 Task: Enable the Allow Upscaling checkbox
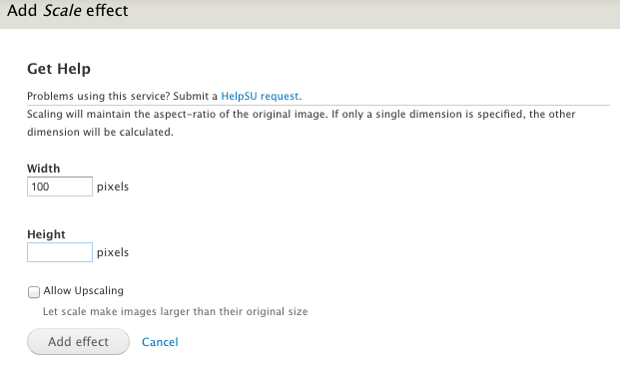(34, 292)
